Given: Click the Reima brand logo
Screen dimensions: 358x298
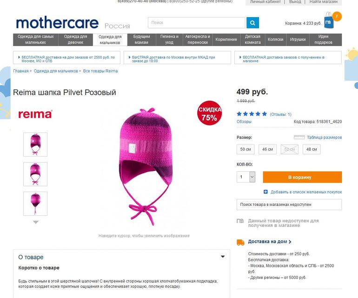Looking at the screenshot, I should coord(35,114).
